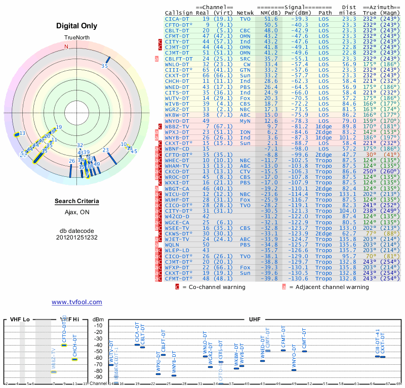
Task: Click WPXJ-DT bar in UHF spectrum chart
Action: [158, 374]
